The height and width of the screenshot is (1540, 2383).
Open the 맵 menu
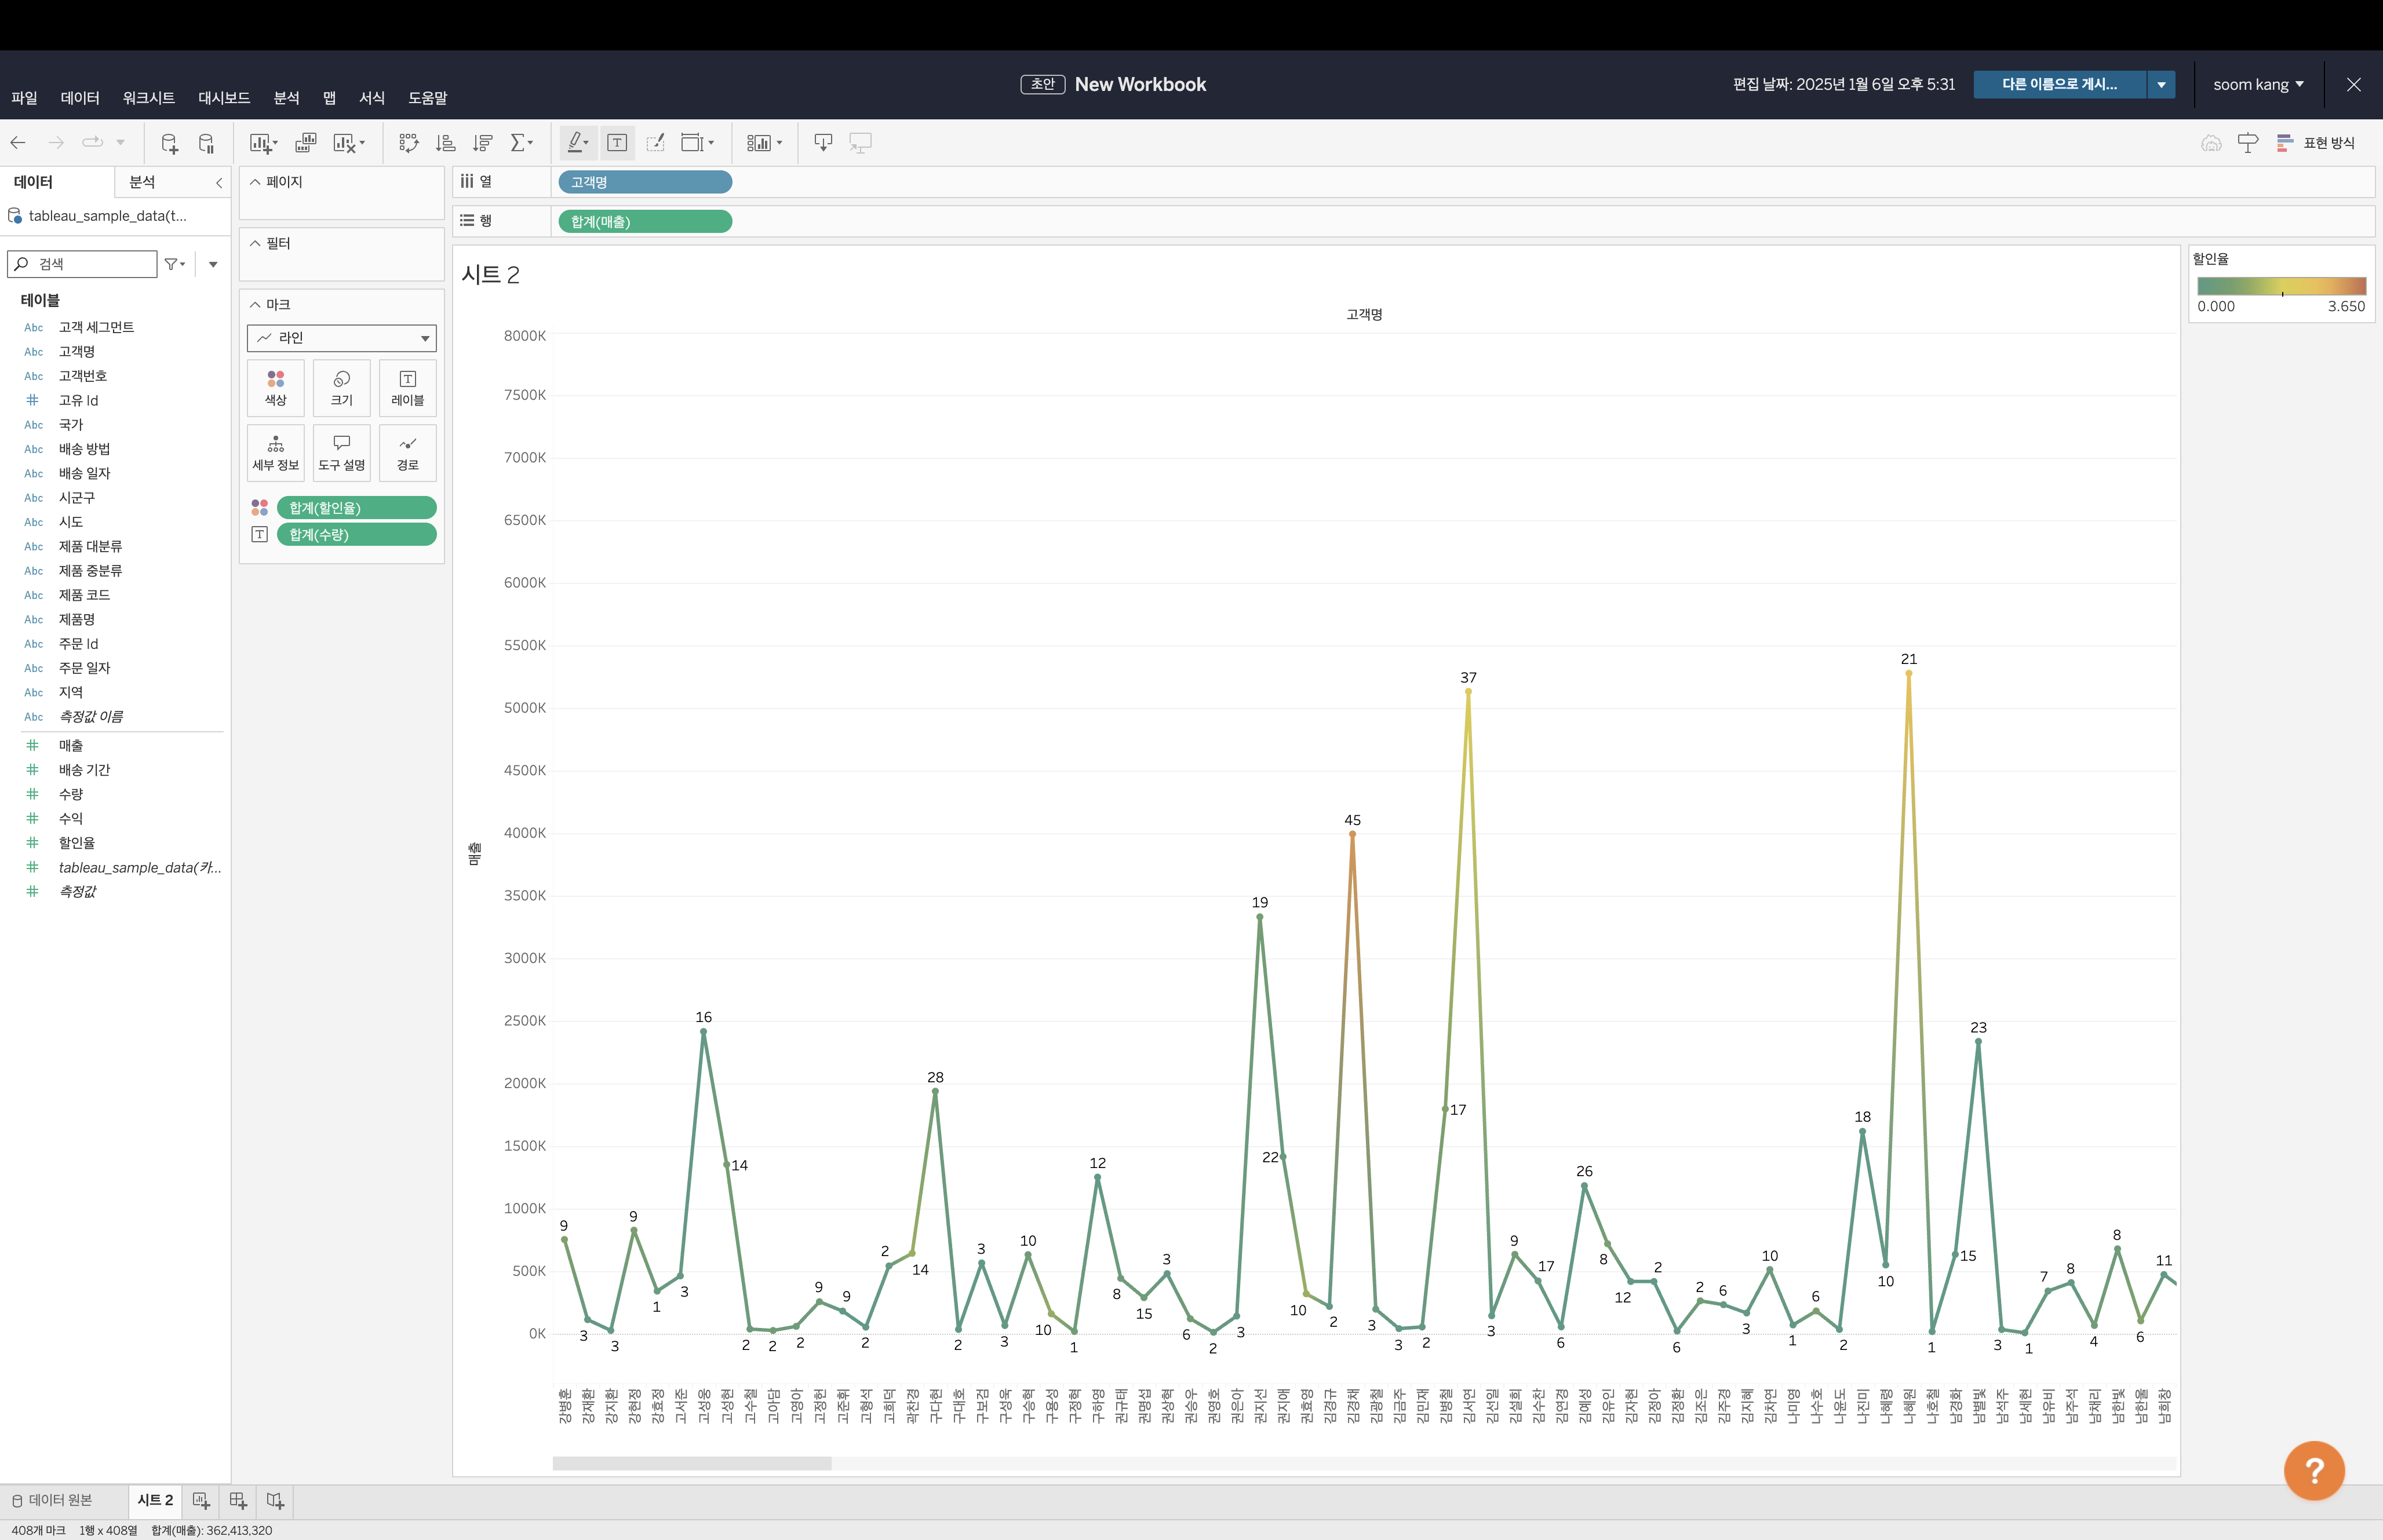point(329,98)
